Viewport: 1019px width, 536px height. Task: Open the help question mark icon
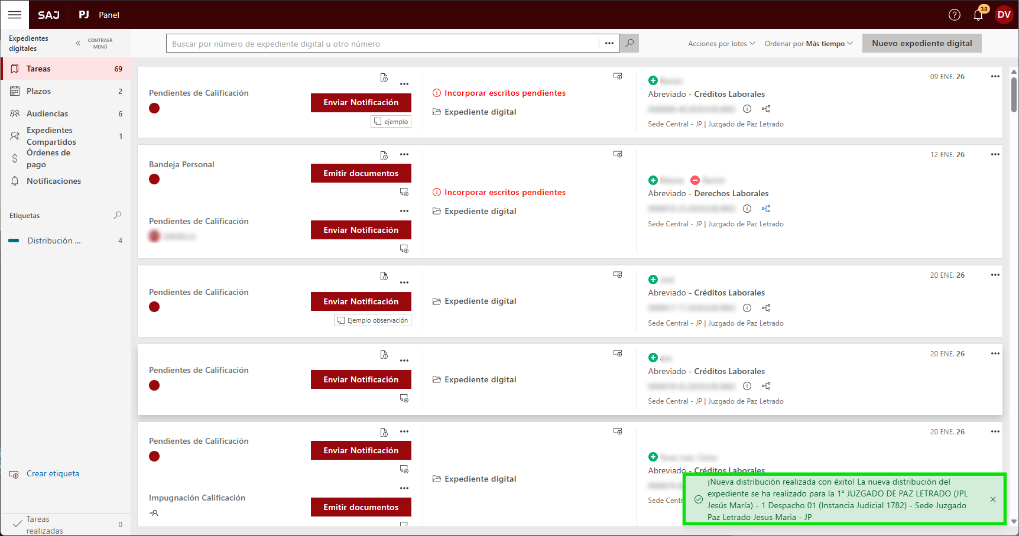[x=954, y=15]
